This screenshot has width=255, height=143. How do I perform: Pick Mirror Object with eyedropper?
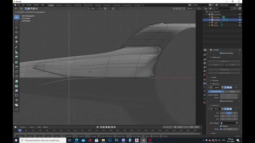pyautogui.click(x=236, y=123)
